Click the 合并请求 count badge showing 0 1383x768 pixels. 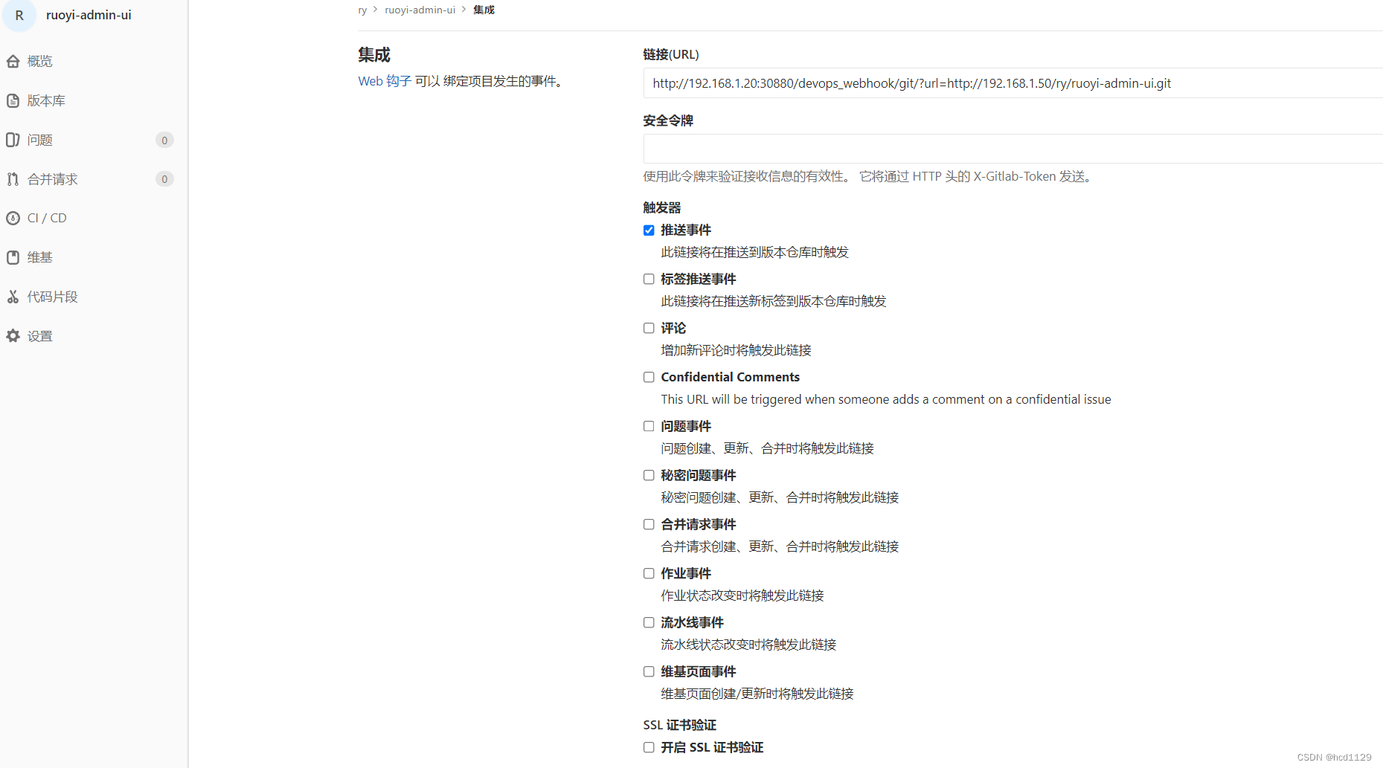164,179
